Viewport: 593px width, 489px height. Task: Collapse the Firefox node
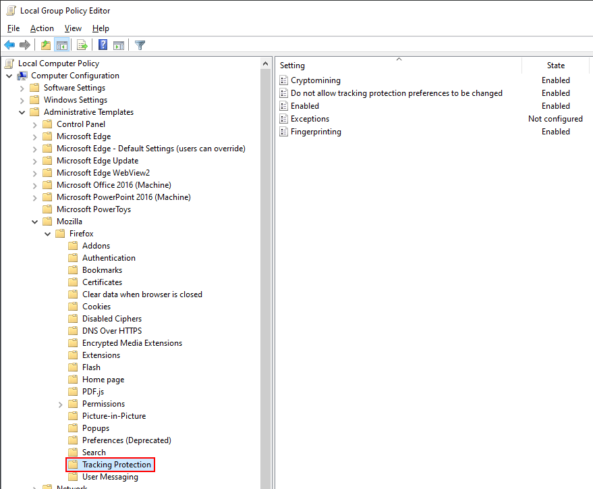pos(48,234)
